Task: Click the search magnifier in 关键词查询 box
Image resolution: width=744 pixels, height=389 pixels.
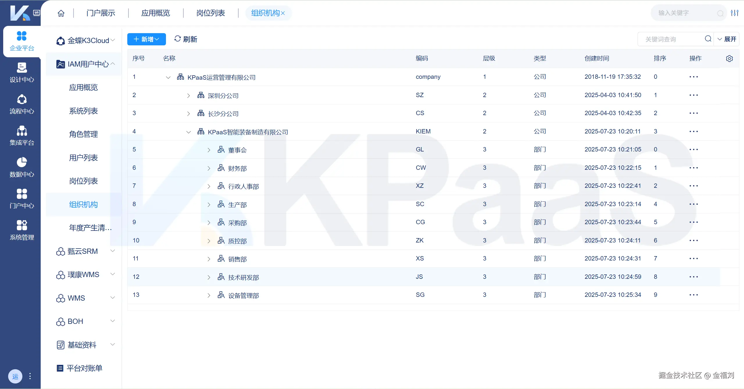Action: tap(708, 39)
